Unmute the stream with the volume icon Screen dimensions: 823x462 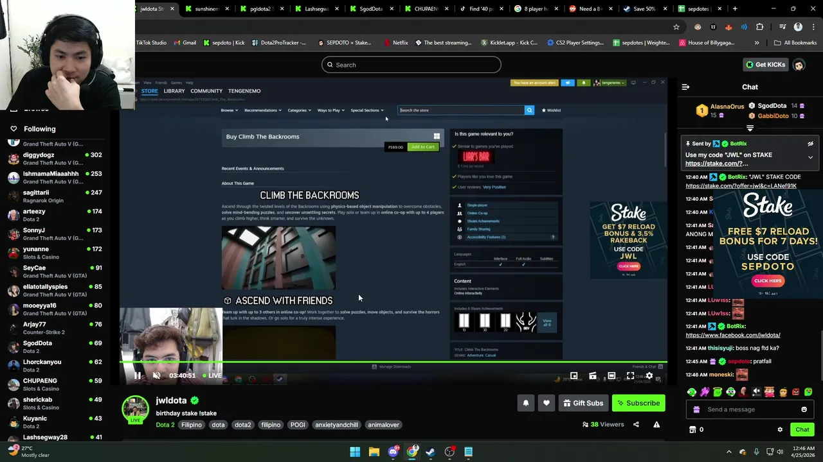[156, 376]
